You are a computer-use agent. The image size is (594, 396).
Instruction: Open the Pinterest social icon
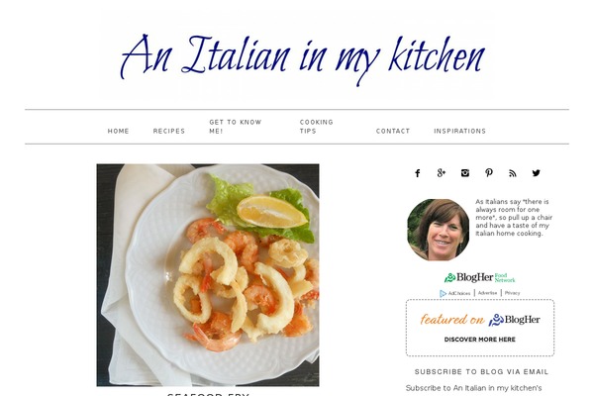489,173
